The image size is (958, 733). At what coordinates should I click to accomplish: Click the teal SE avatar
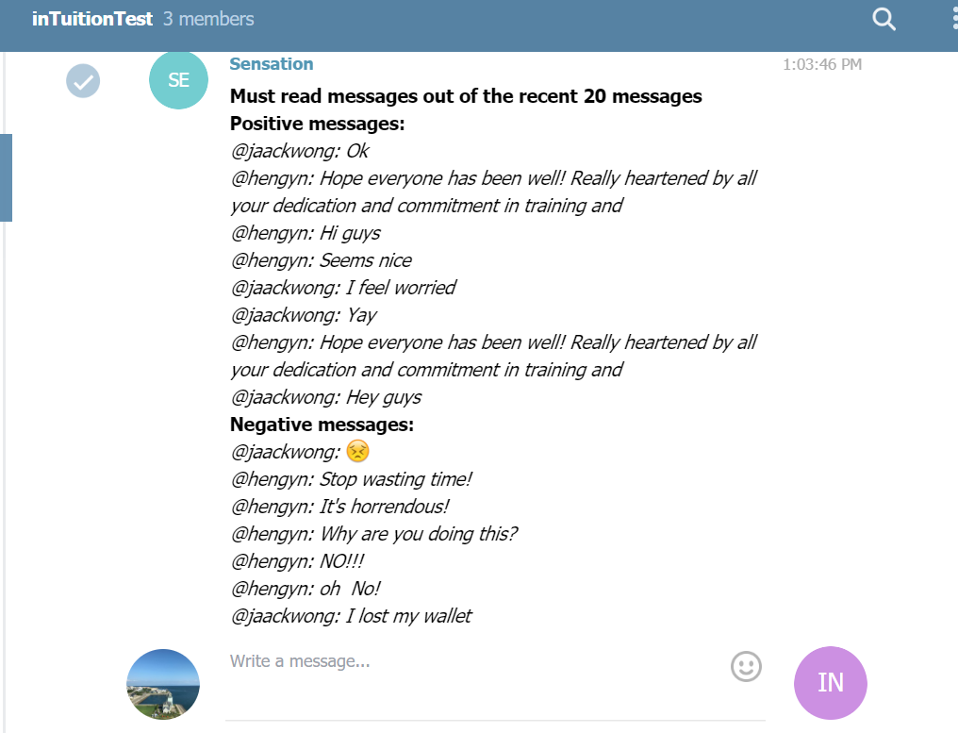tap(178, 80)
